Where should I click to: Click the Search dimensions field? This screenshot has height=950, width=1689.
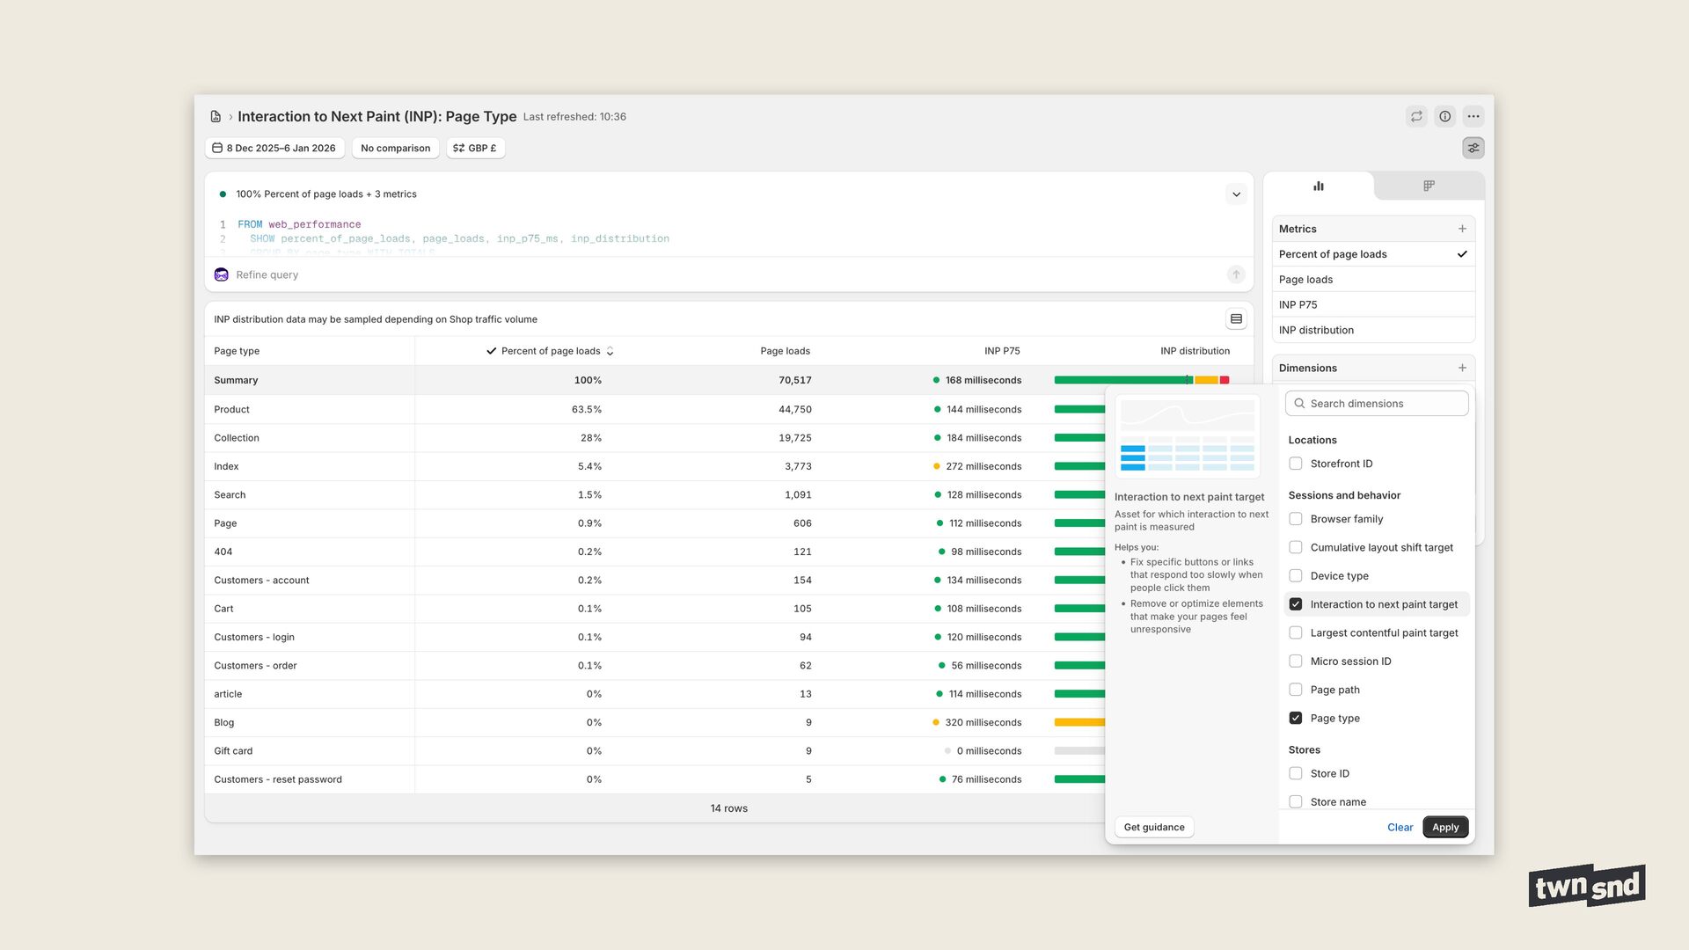(x=1377, y=404)
